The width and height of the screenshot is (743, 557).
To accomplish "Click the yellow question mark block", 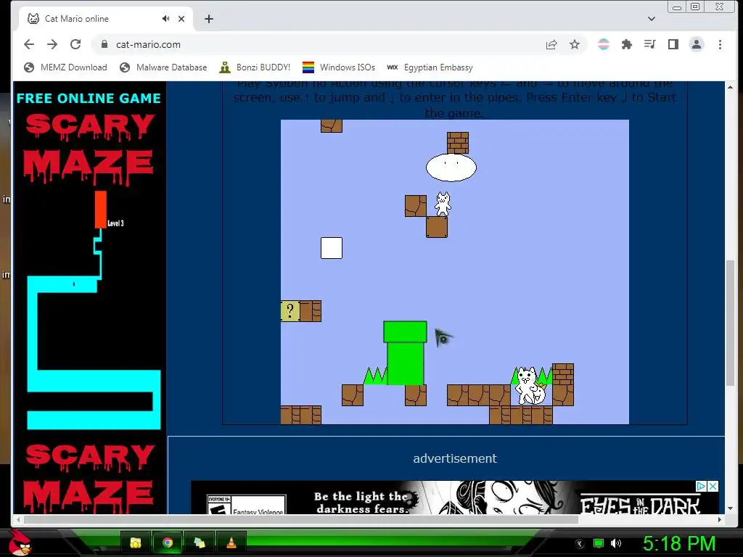I will pos(290,311).
